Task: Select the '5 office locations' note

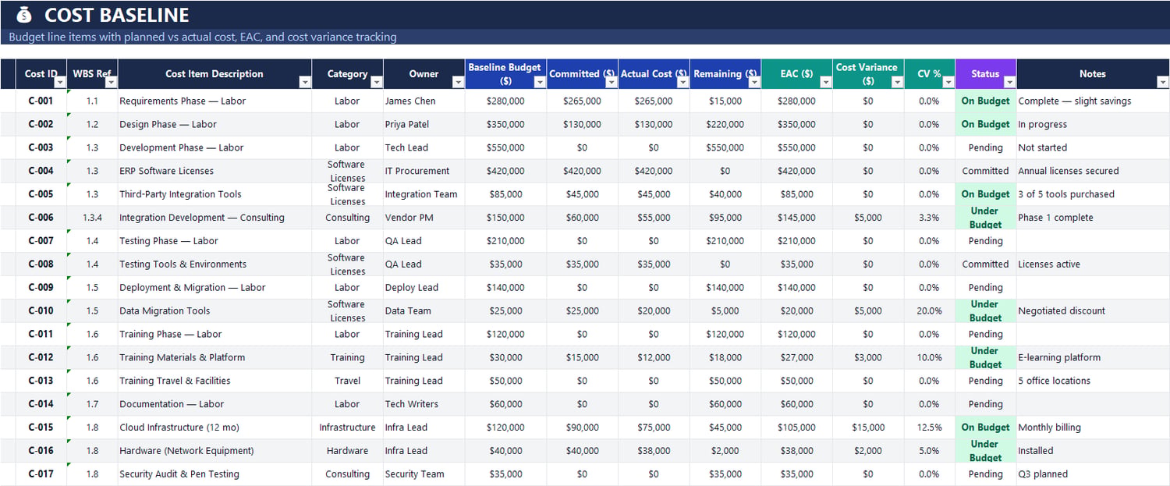Action: pos(1093,381)
